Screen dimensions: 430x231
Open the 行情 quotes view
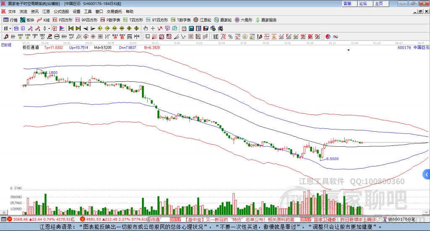(x=10, y=20)
